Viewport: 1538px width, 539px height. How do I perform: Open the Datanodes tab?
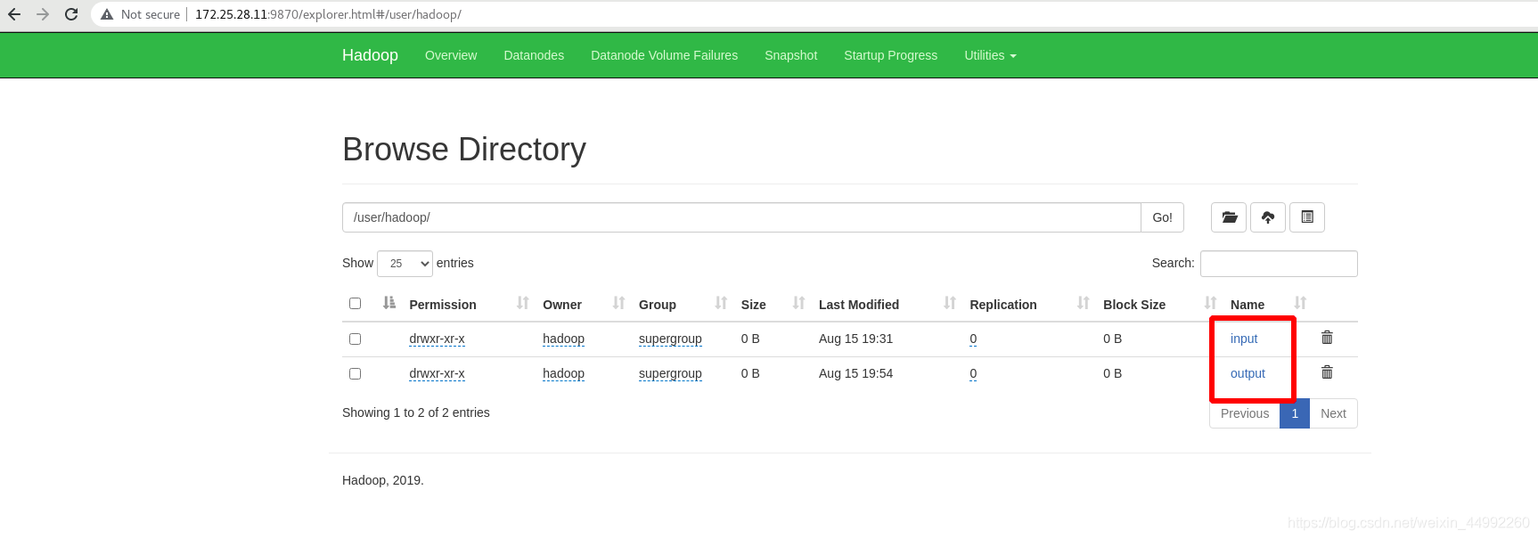pos(534,55)
